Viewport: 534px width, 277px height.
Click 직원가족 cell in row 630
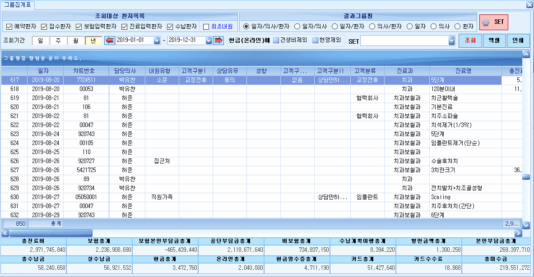pyautogui.click(x=162, y=197)
